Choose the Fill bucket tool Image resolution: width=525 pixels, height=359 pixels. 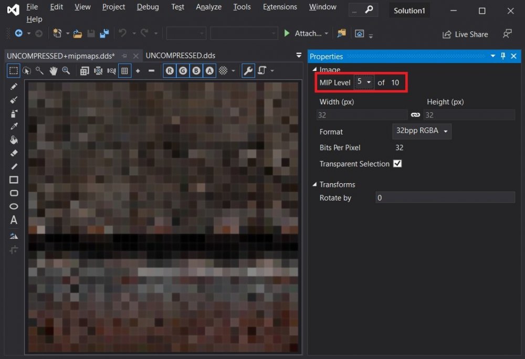(14, 140)
